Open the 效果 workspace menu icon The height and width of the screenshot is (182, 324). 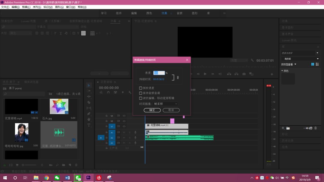[x=171, y=13]
